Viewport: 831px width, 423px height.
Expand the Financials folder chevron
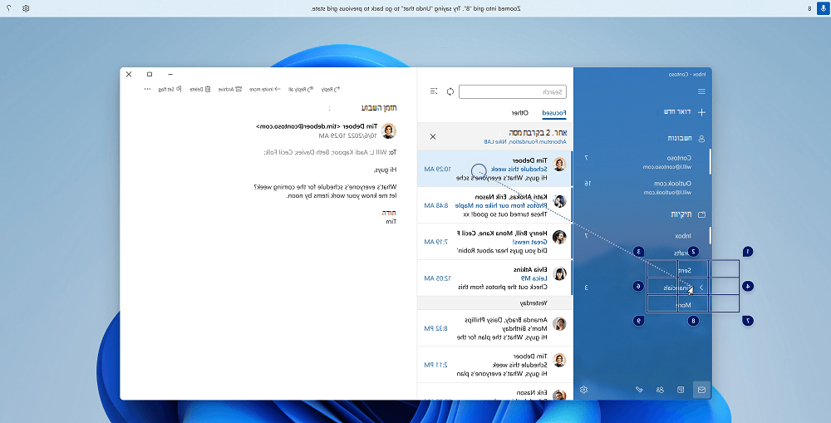701,288
